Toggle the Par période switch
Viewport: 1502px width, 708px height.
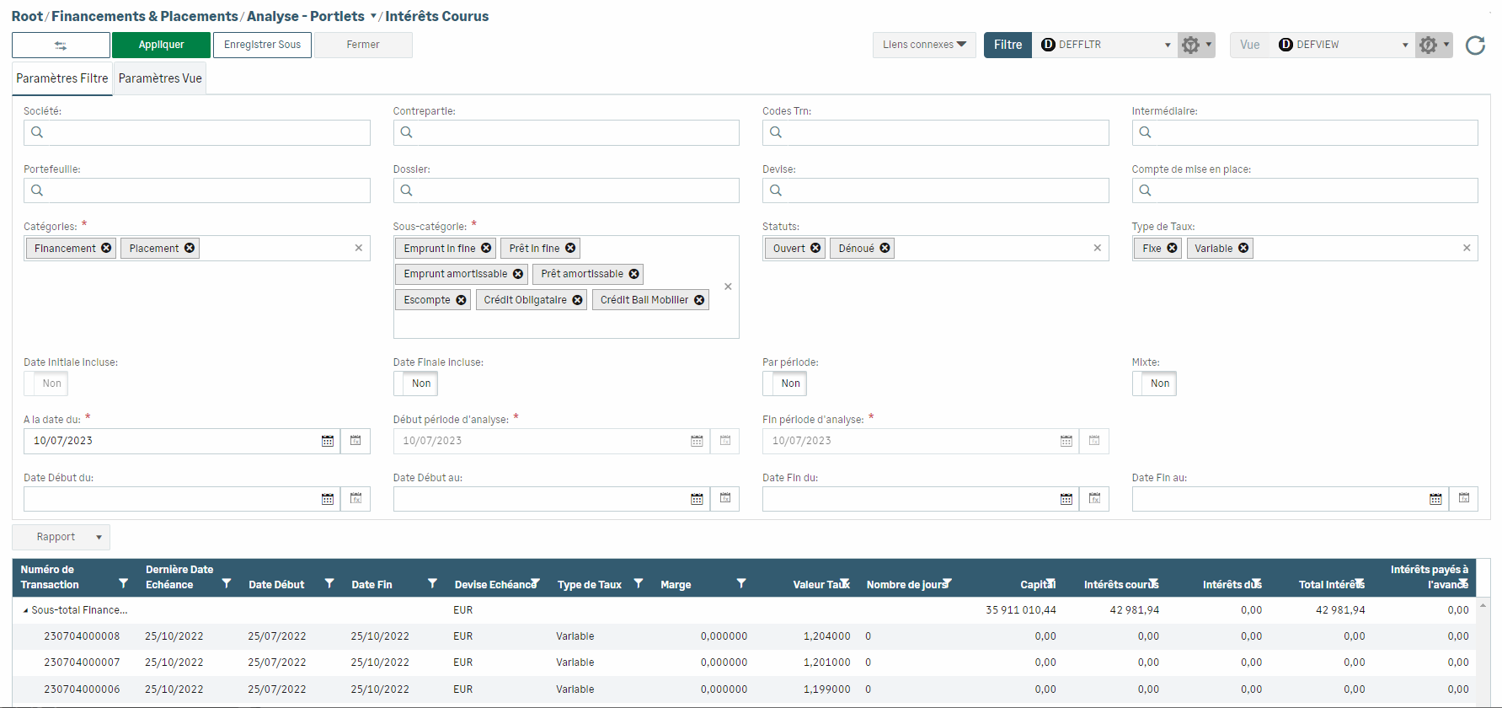pyautogui.click(x=784, y=383)
